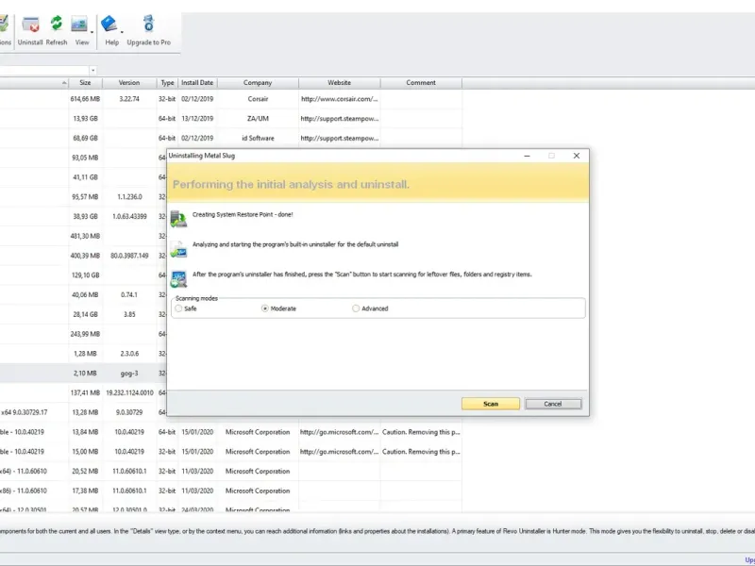The height and width of the screenshot is (566, 755).
Task: Expand the search field dropdown arrow
Action: pyautogui.click(x=92, y=70)
